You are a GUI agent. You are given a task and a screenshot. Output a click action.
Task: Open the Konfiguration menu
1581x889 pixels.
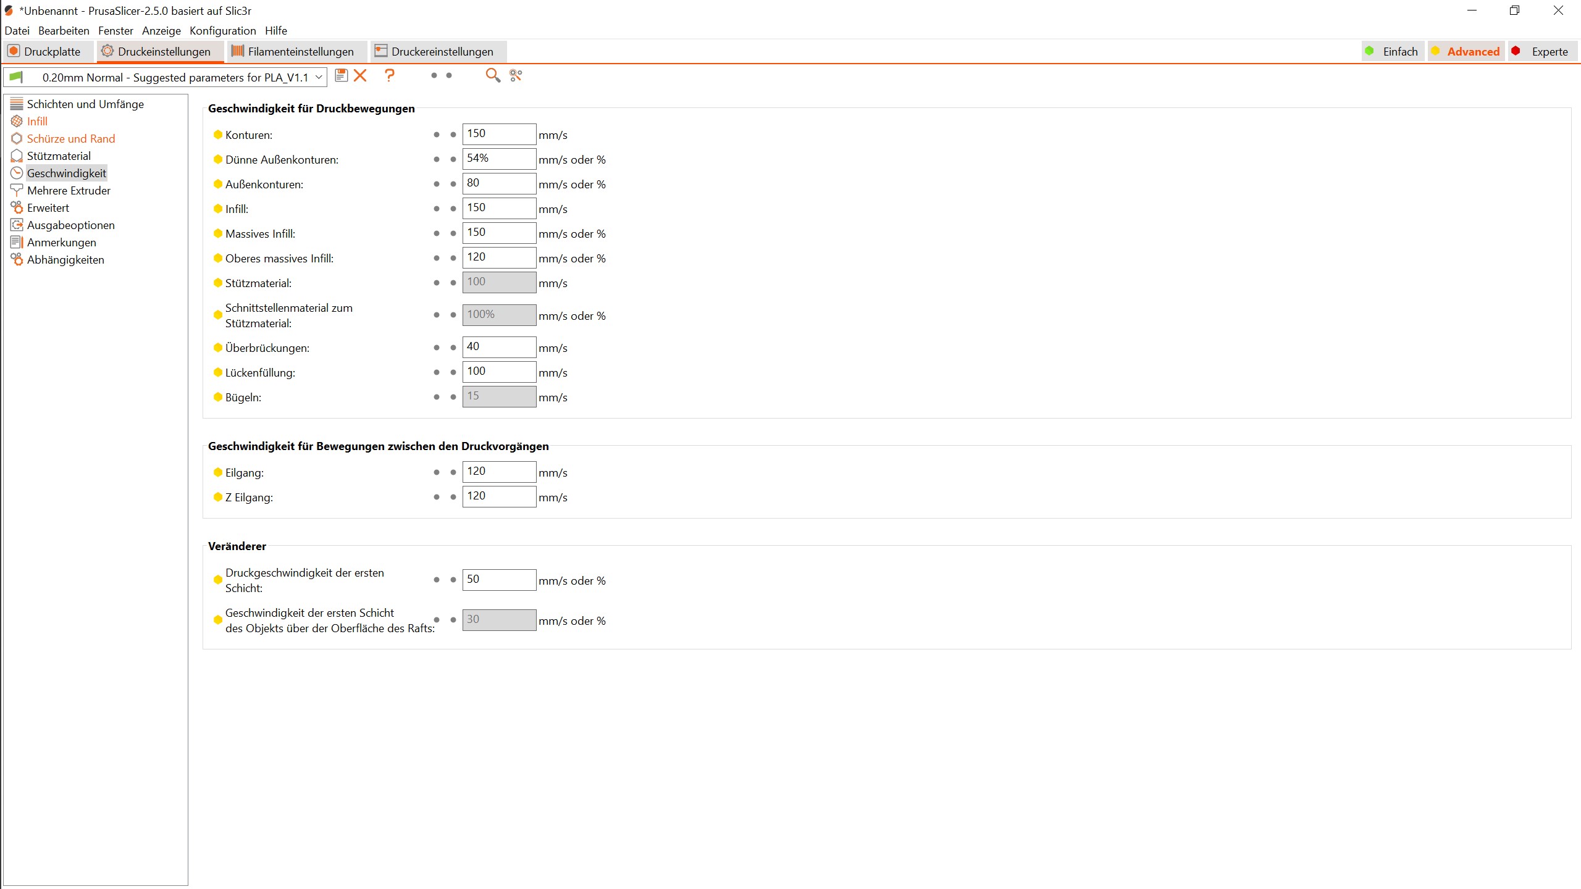click(222, 31)
